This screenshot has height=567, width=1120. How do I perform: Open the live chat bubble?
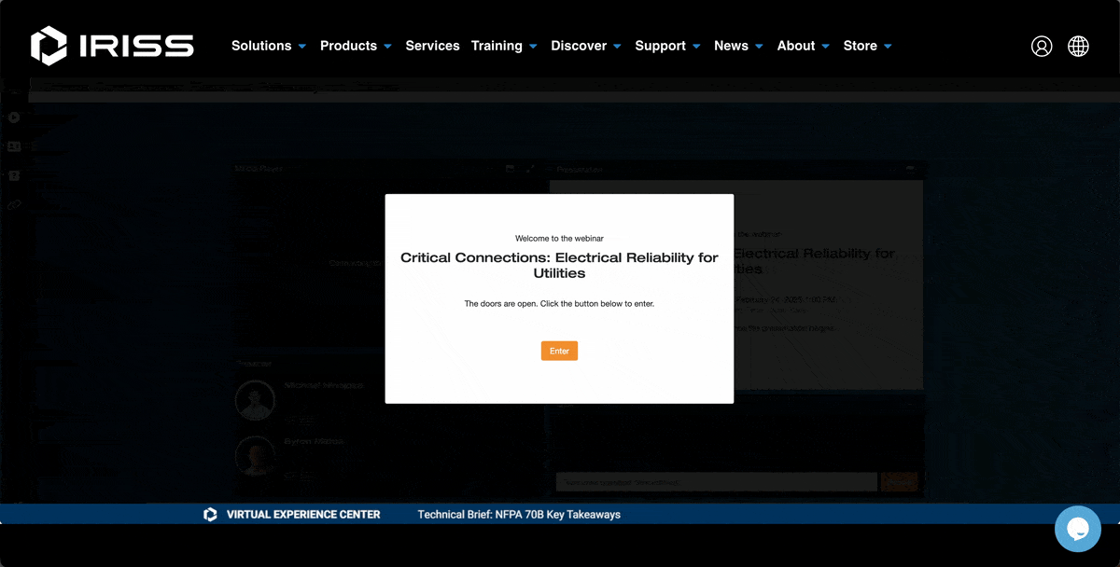pyautogui.click(x=1078, y=529)
